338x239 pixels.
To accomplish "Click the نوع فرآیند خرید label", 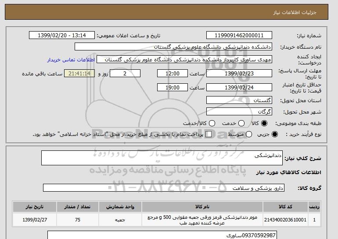I will 303,134.
